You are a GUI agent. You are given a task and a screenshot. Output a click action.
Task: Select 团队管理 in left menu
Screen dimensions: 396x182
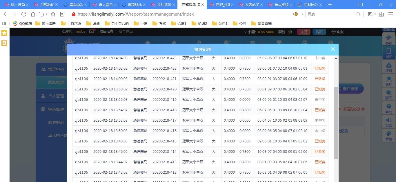click(52, 82)
